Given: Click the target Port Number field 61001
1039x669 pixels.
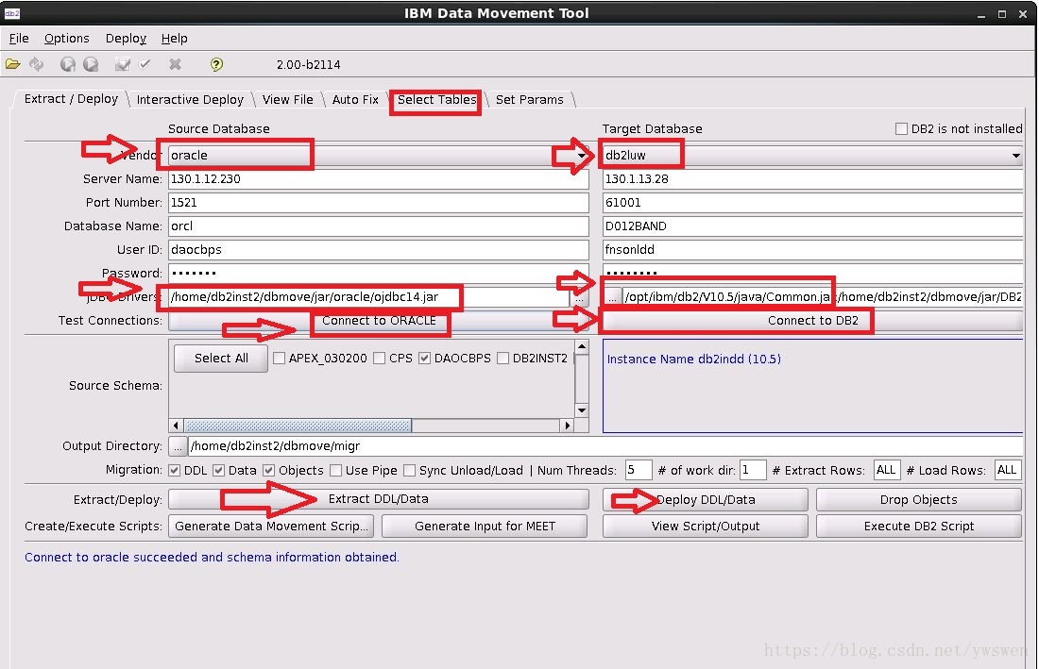Looking at the screenshot, I should pos(813,203).
